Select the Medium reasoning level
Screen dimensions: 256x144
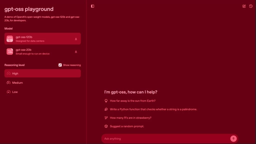[42, 83]
